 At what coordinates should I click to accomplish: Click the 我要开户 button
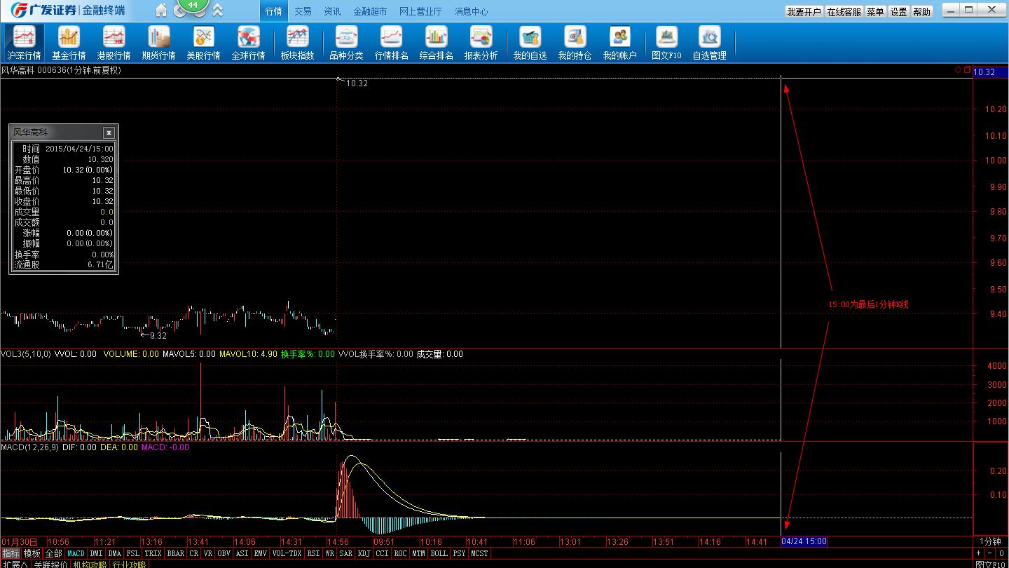(803, 12)
